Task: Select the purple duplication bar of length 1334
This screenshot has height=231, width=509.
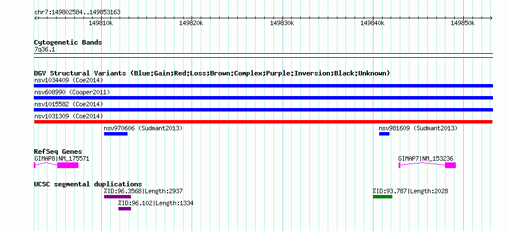Action: coord(125,209)
